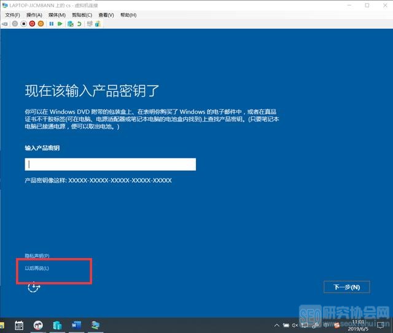Image resolution: width=393 pixels, height=333 pixels.
Task: Maximize the VM connection window
Action: point(367,6)
